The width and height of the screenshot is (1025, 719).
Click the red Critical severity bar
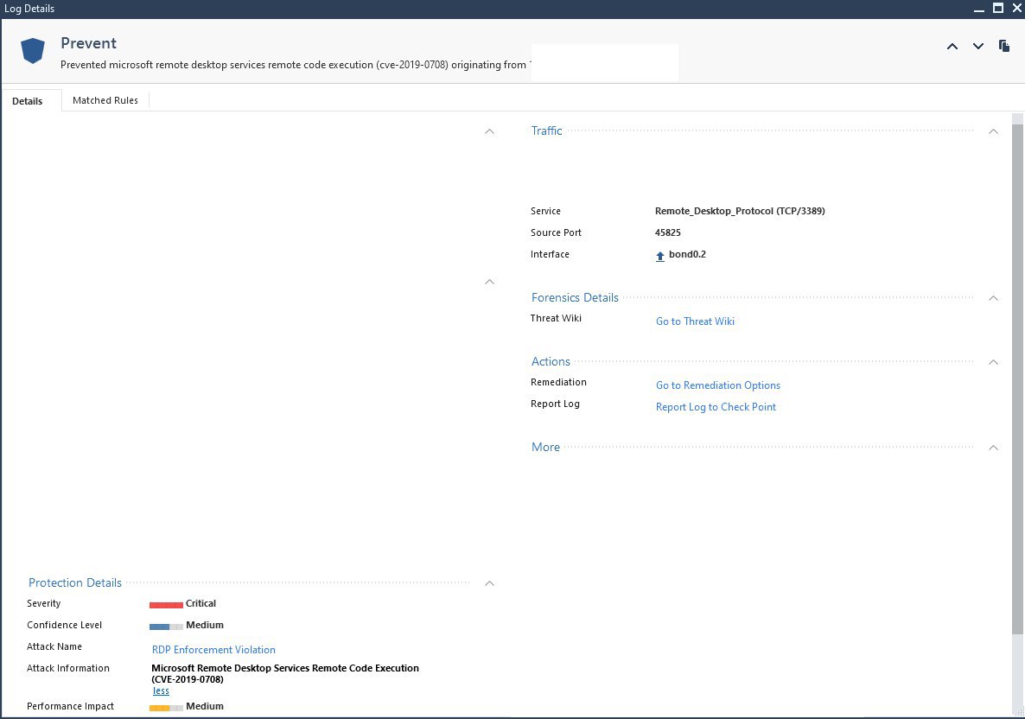click(x=166, y=605)
